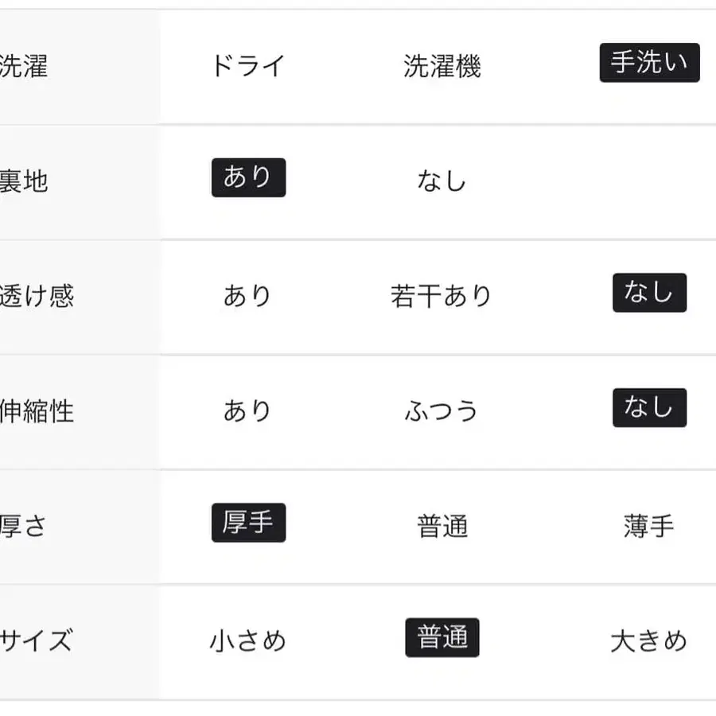
Task: Toggle 普通 in the サイズ row
Action: 443,638
